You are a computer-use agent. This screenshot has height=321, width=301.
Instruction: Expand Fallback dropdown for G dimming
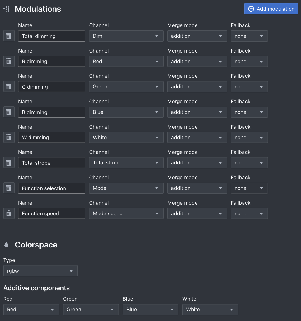tap(249, 87)
